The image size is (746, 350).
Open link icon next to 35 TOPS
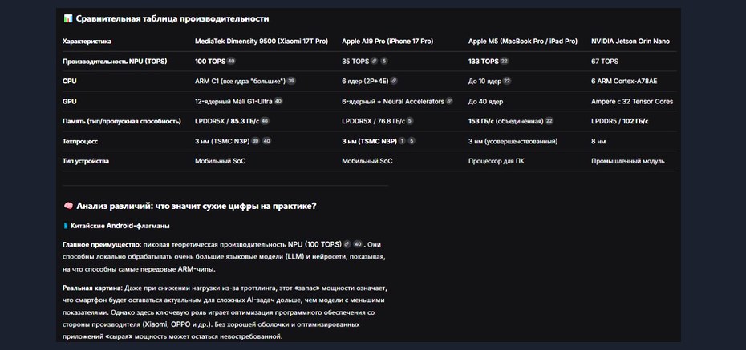(x=374, y=61)
